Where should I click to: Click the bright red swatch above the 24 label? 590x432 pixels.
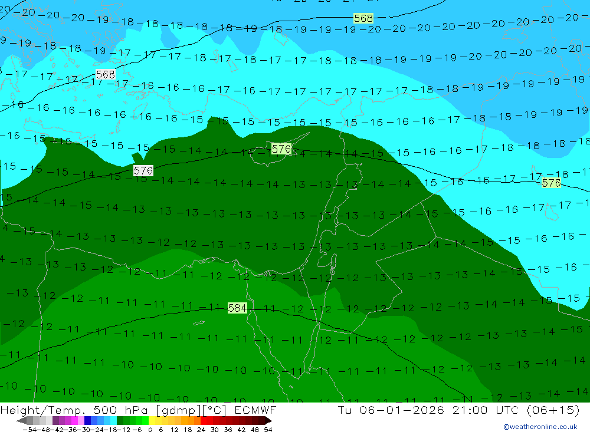point(204,421)
